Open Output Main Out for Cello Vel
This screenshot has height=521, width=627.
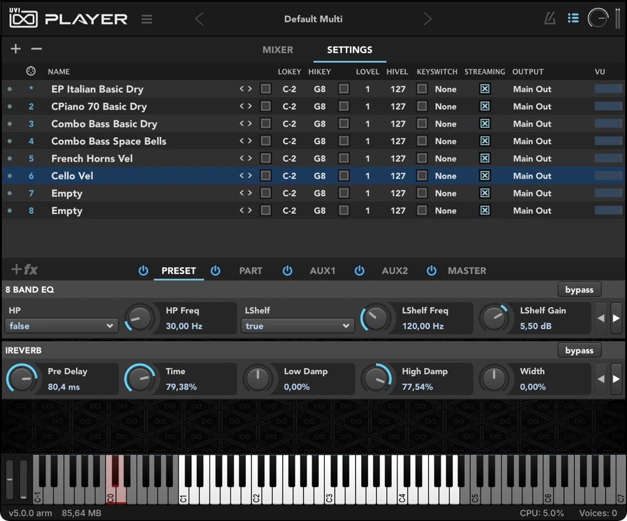click(532, 176)
